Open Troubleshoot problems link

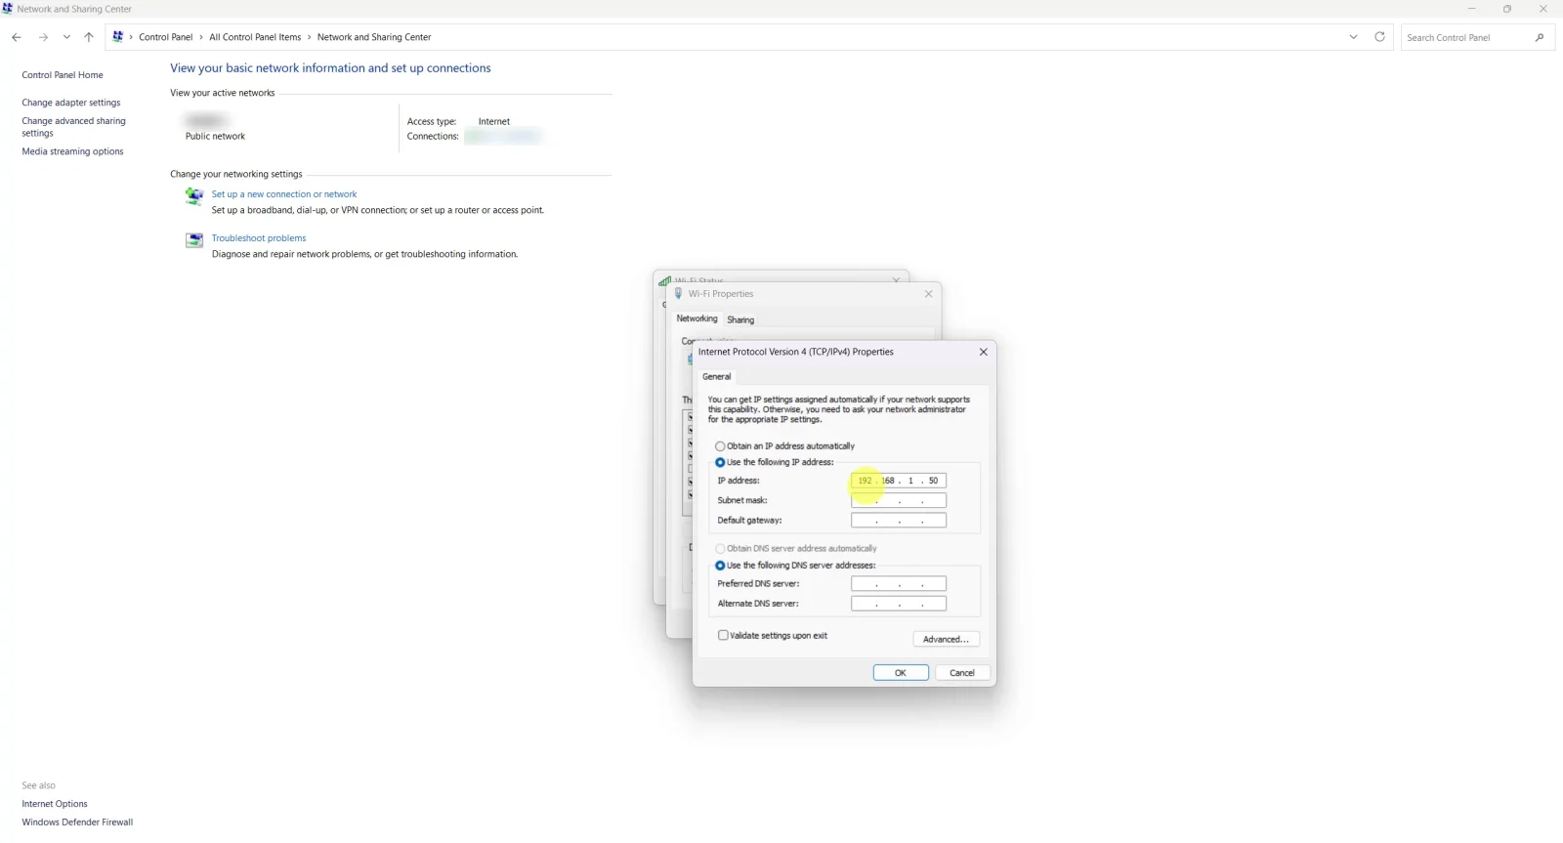tap(259, 238)
